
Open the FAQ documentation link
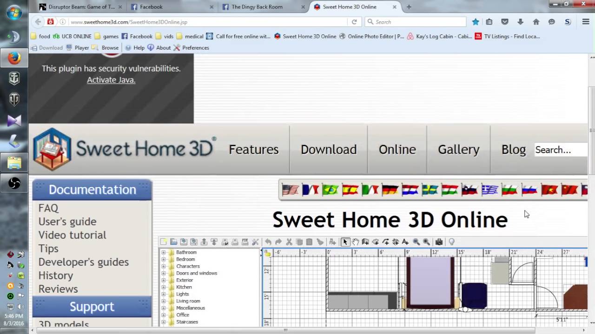click(48, 208)
